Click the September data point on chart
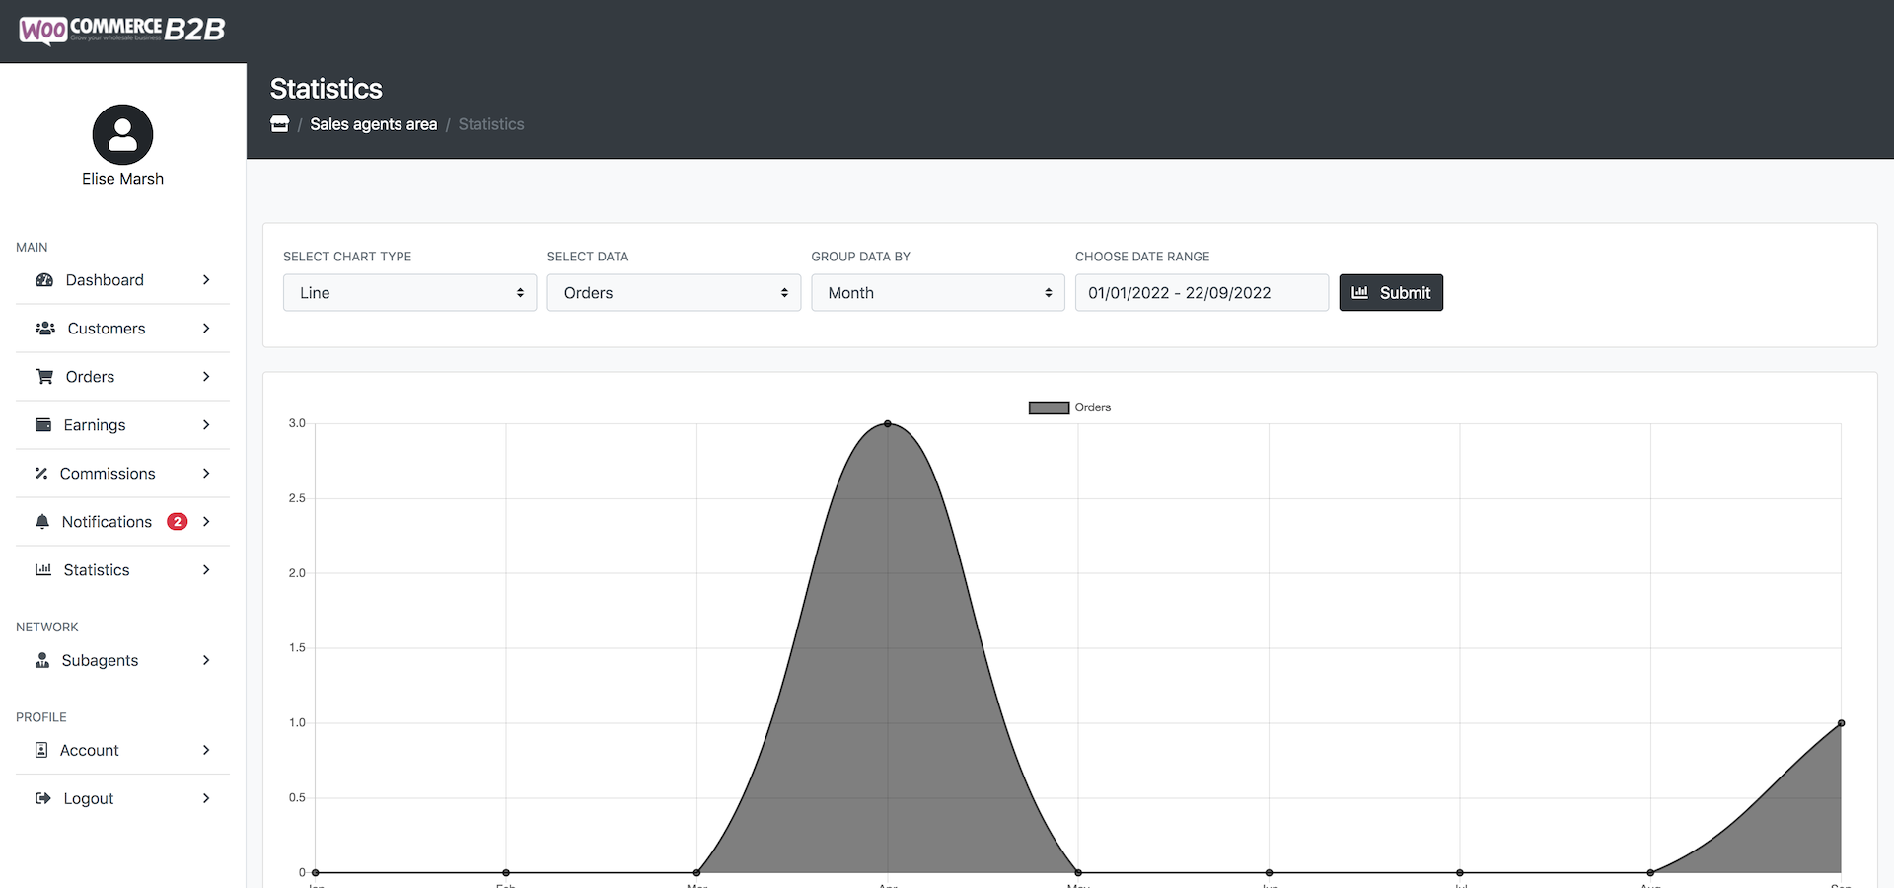This screenshot has width=1894, height=888. [x=1841, y=723]
